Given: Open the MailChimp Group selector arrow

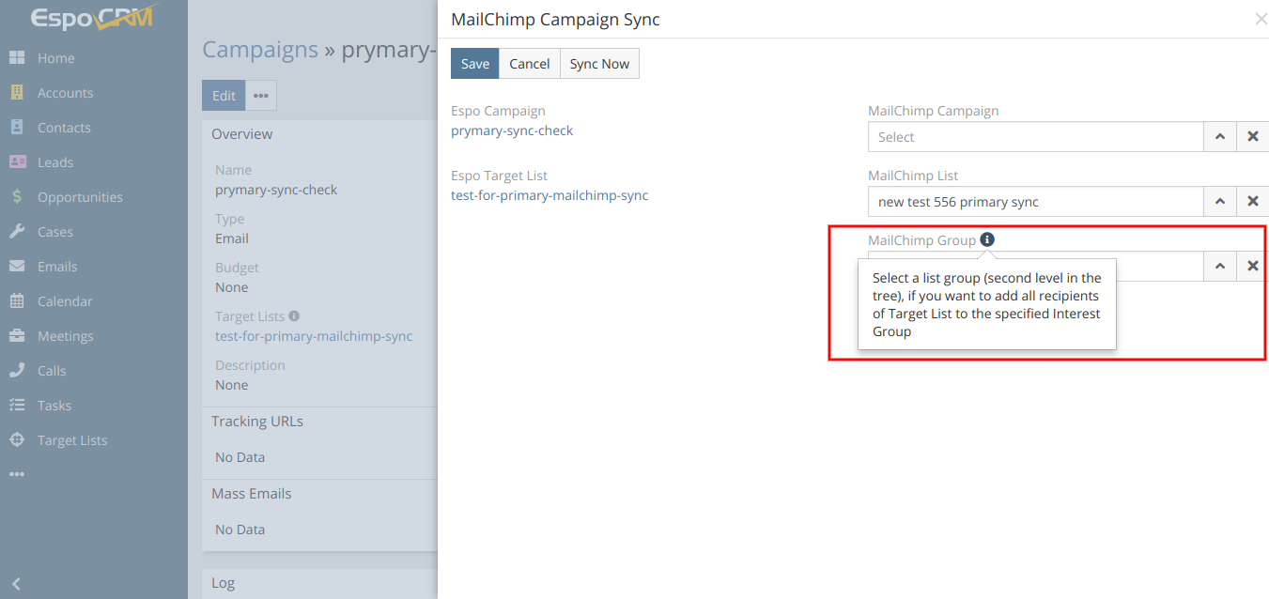Looking at the screenshot, I should pos(1219,267).
